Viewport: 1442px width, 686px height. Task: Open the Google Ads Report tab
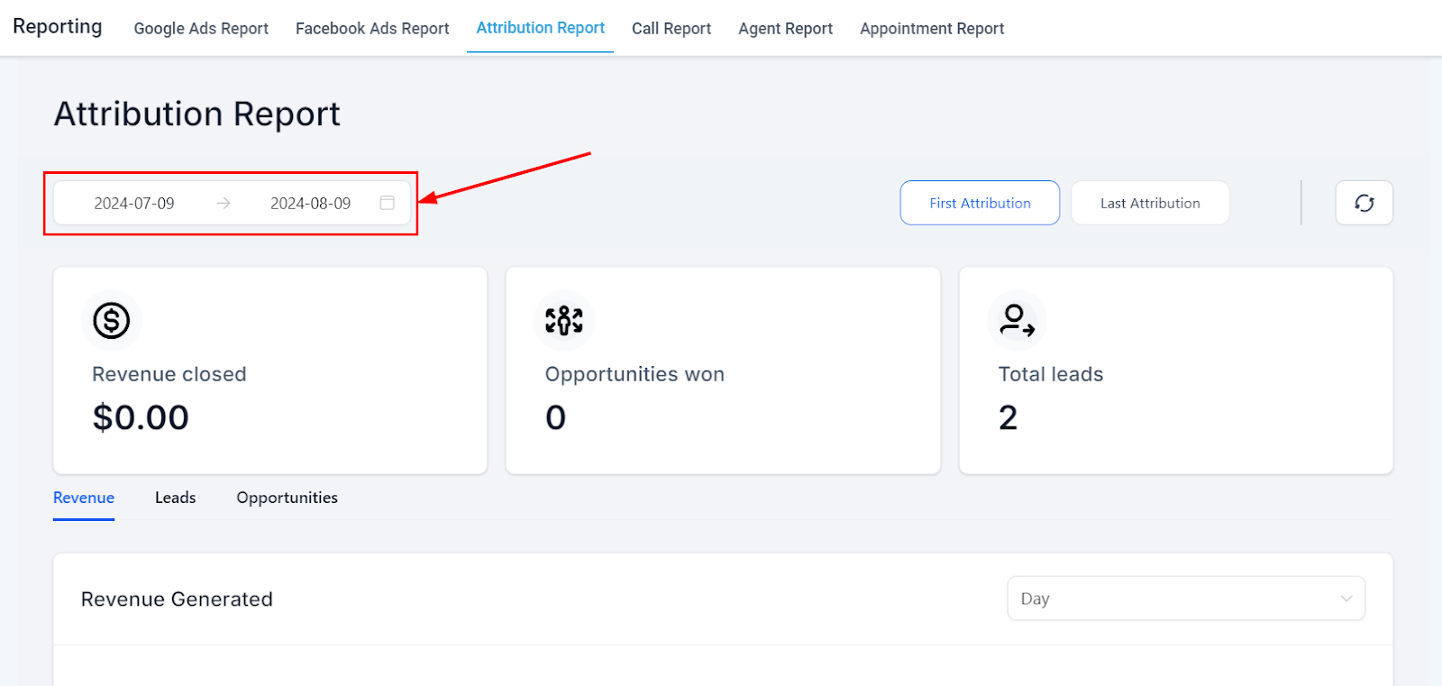tap(201, 28)
